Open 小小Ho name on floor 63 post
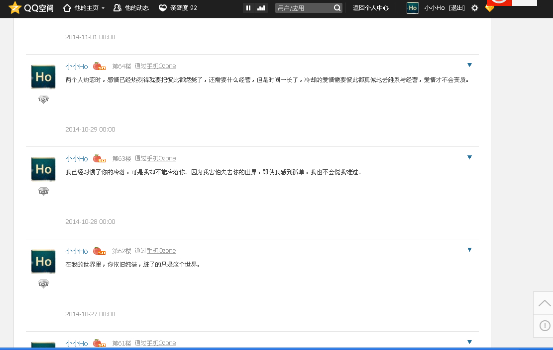This screenshot has height=350, width=553. click(77, 159)
